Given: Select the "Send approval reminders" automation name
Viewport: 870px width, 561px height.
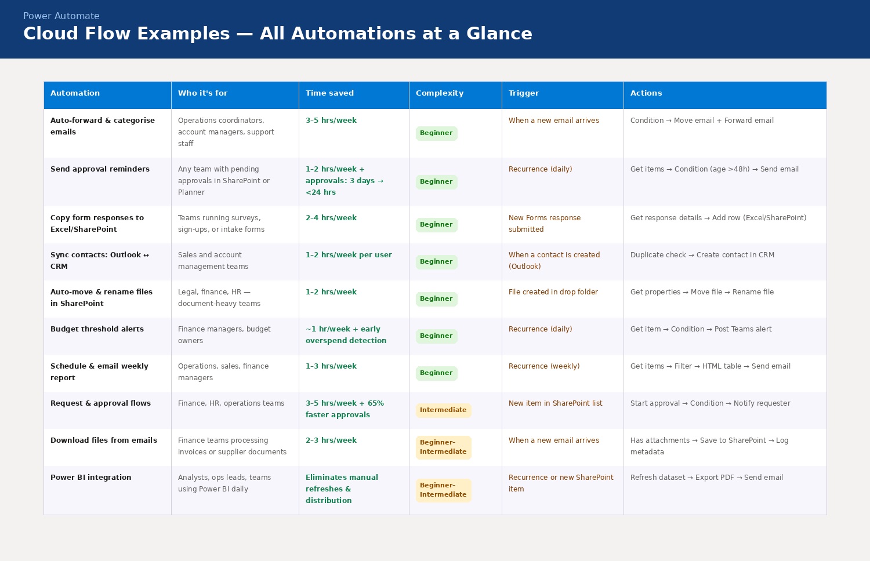Looking at the screenshot, I should [100, 169].
